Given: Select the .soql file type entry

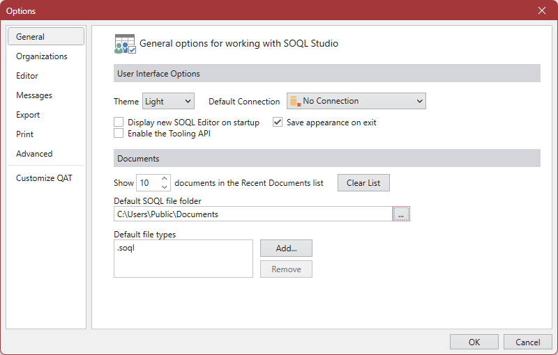Looking at the screenshot, I should 126,248.
